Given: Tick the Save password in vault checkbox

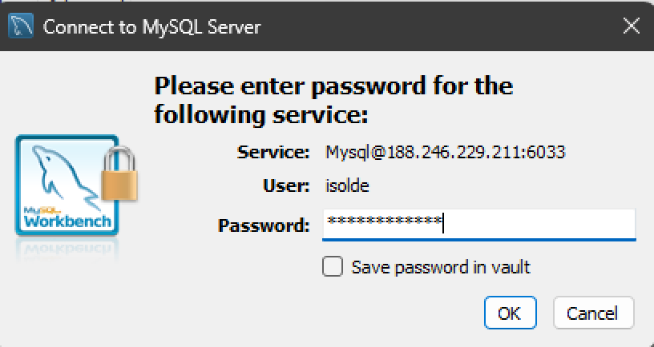Looking at the screenshot, I should (x=333, y=266).
